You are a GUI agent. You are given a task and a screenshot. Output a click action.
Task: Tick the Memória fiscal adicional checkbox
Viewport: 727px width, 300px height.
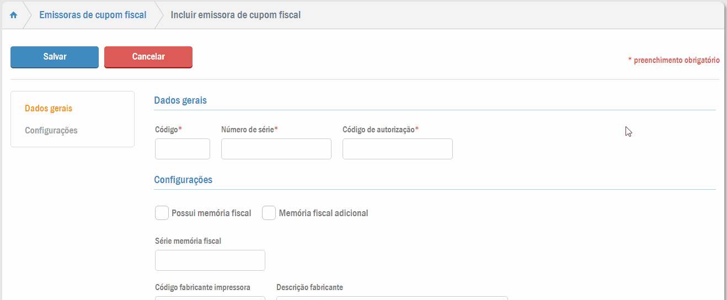[269, 213]
